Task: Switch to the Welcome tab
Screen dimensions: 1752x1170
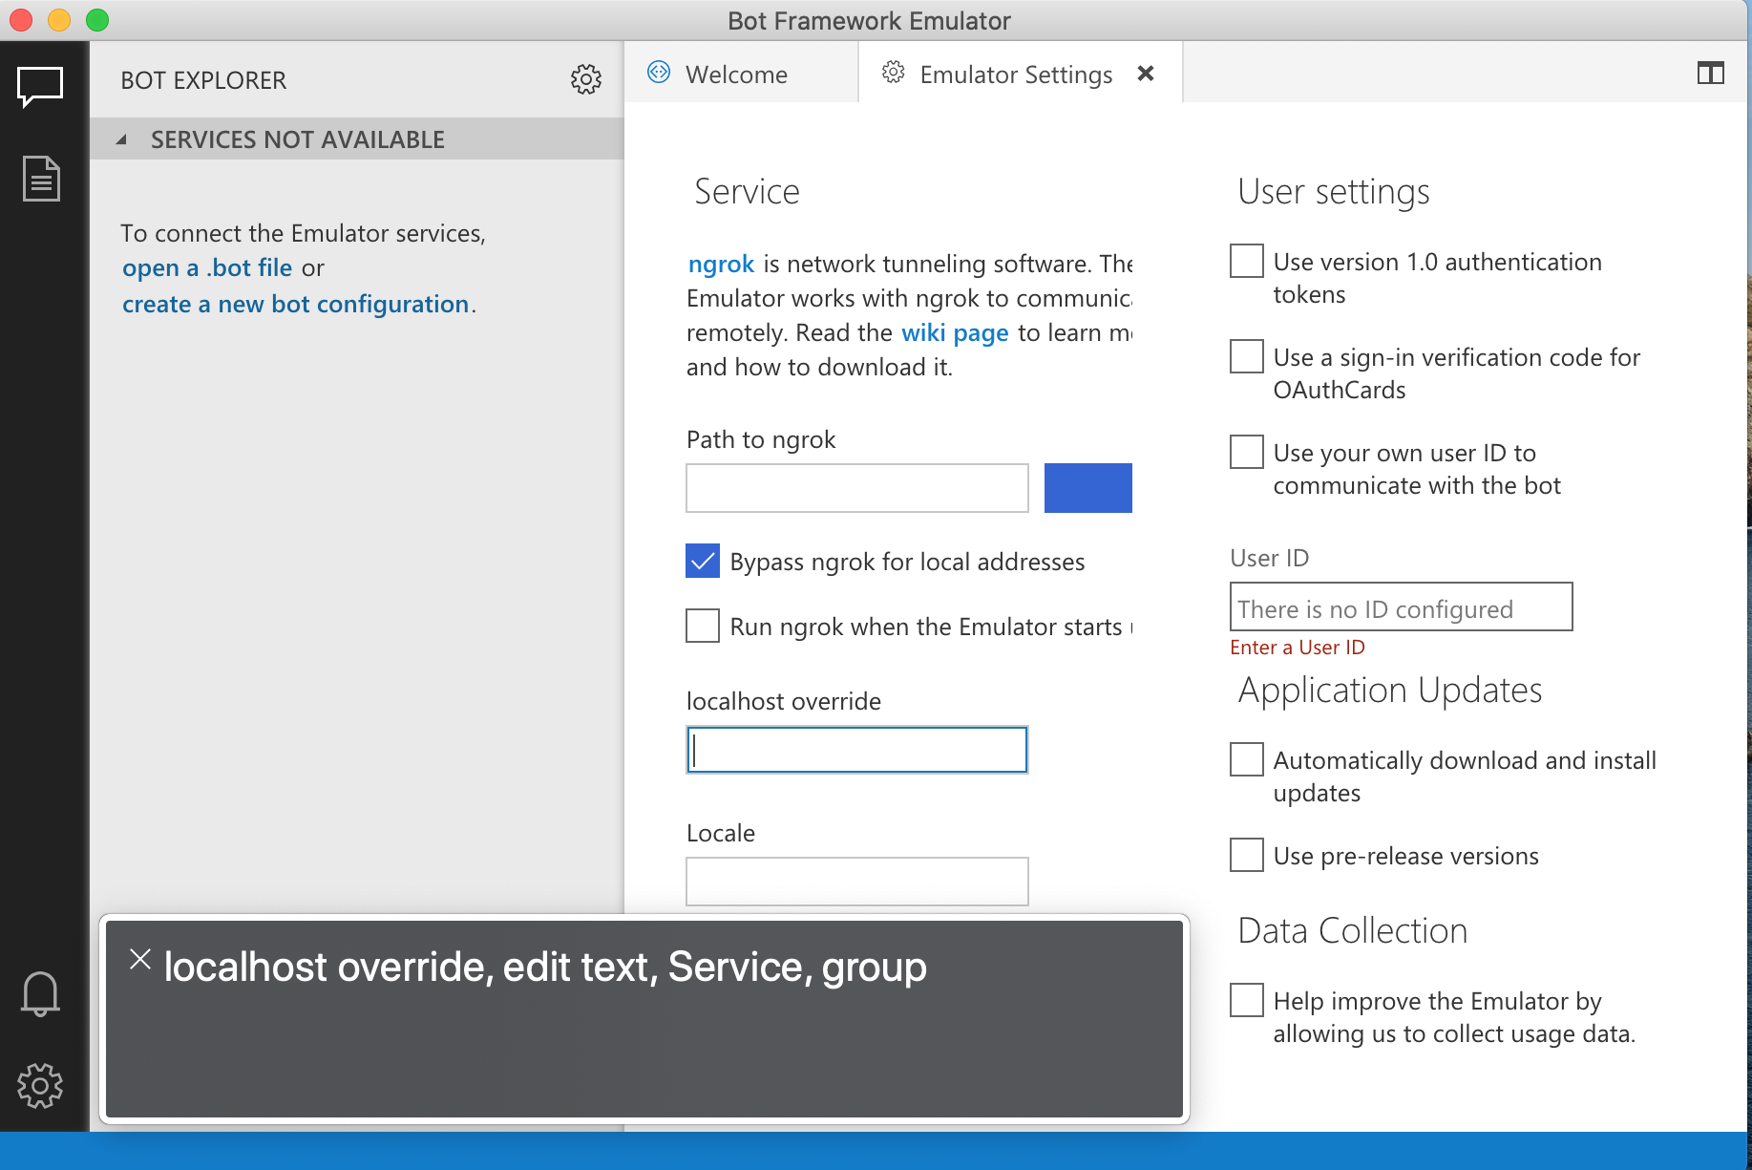Action: point(740,74)
